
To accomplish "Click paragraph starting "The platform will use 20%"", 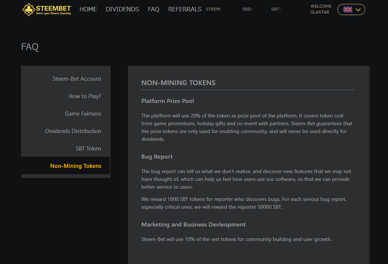I will [x=247, y=127].
